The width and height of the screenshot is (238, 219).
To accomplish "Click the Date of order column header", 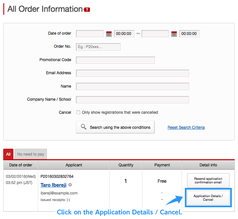I will 21,165.
